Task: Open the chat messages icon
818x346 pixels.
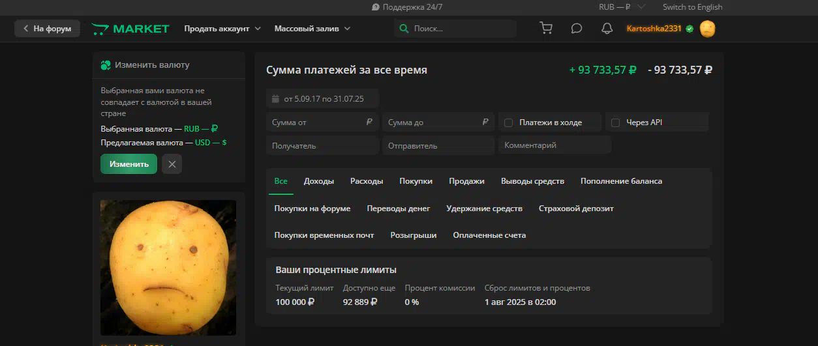Action: 577,29
